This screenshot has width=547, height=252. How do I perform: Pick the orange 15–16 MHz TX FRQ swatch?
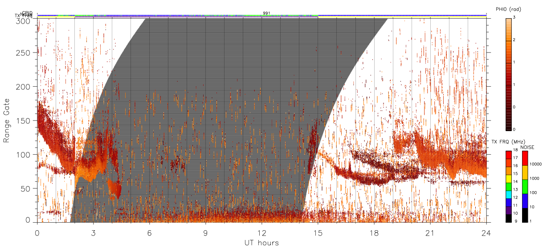pos(508,170)
